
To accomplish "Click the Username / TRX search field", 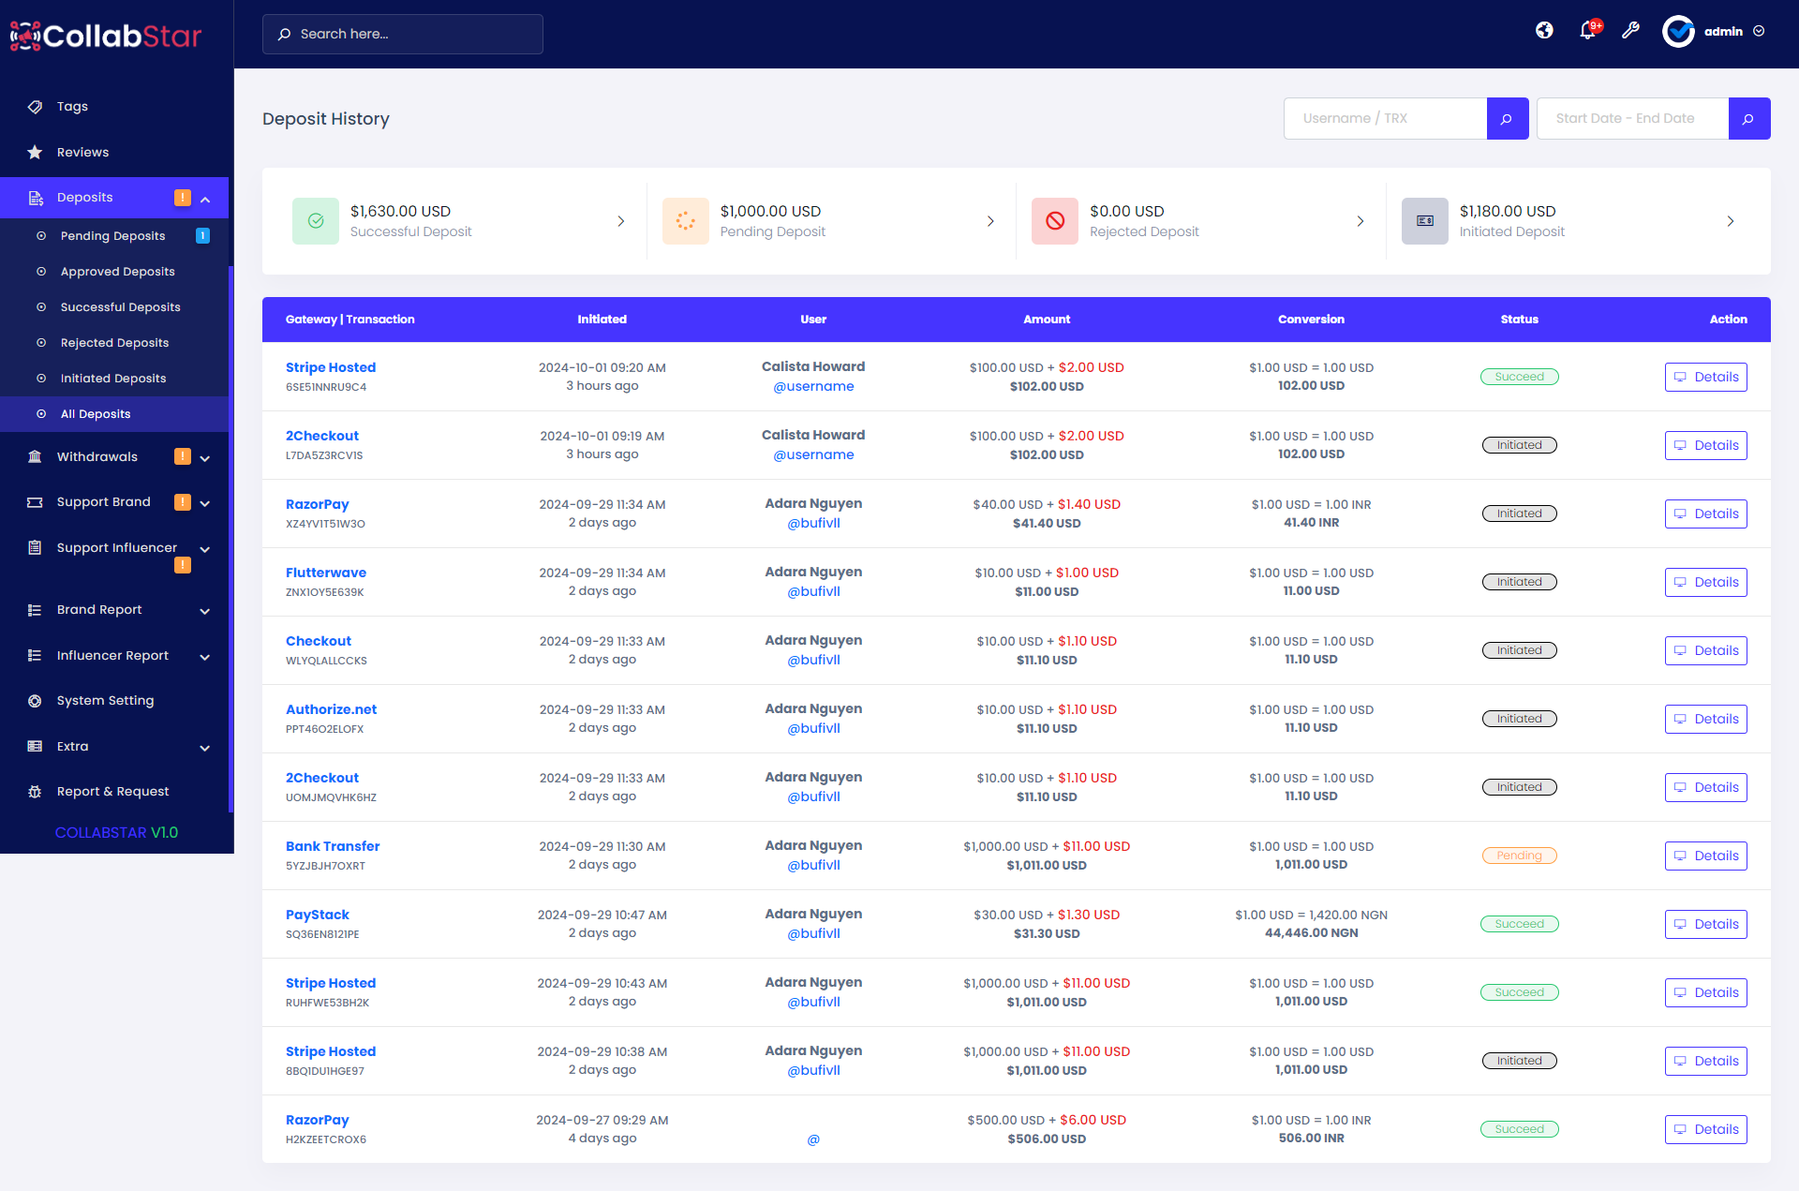I will point(1385,118).
